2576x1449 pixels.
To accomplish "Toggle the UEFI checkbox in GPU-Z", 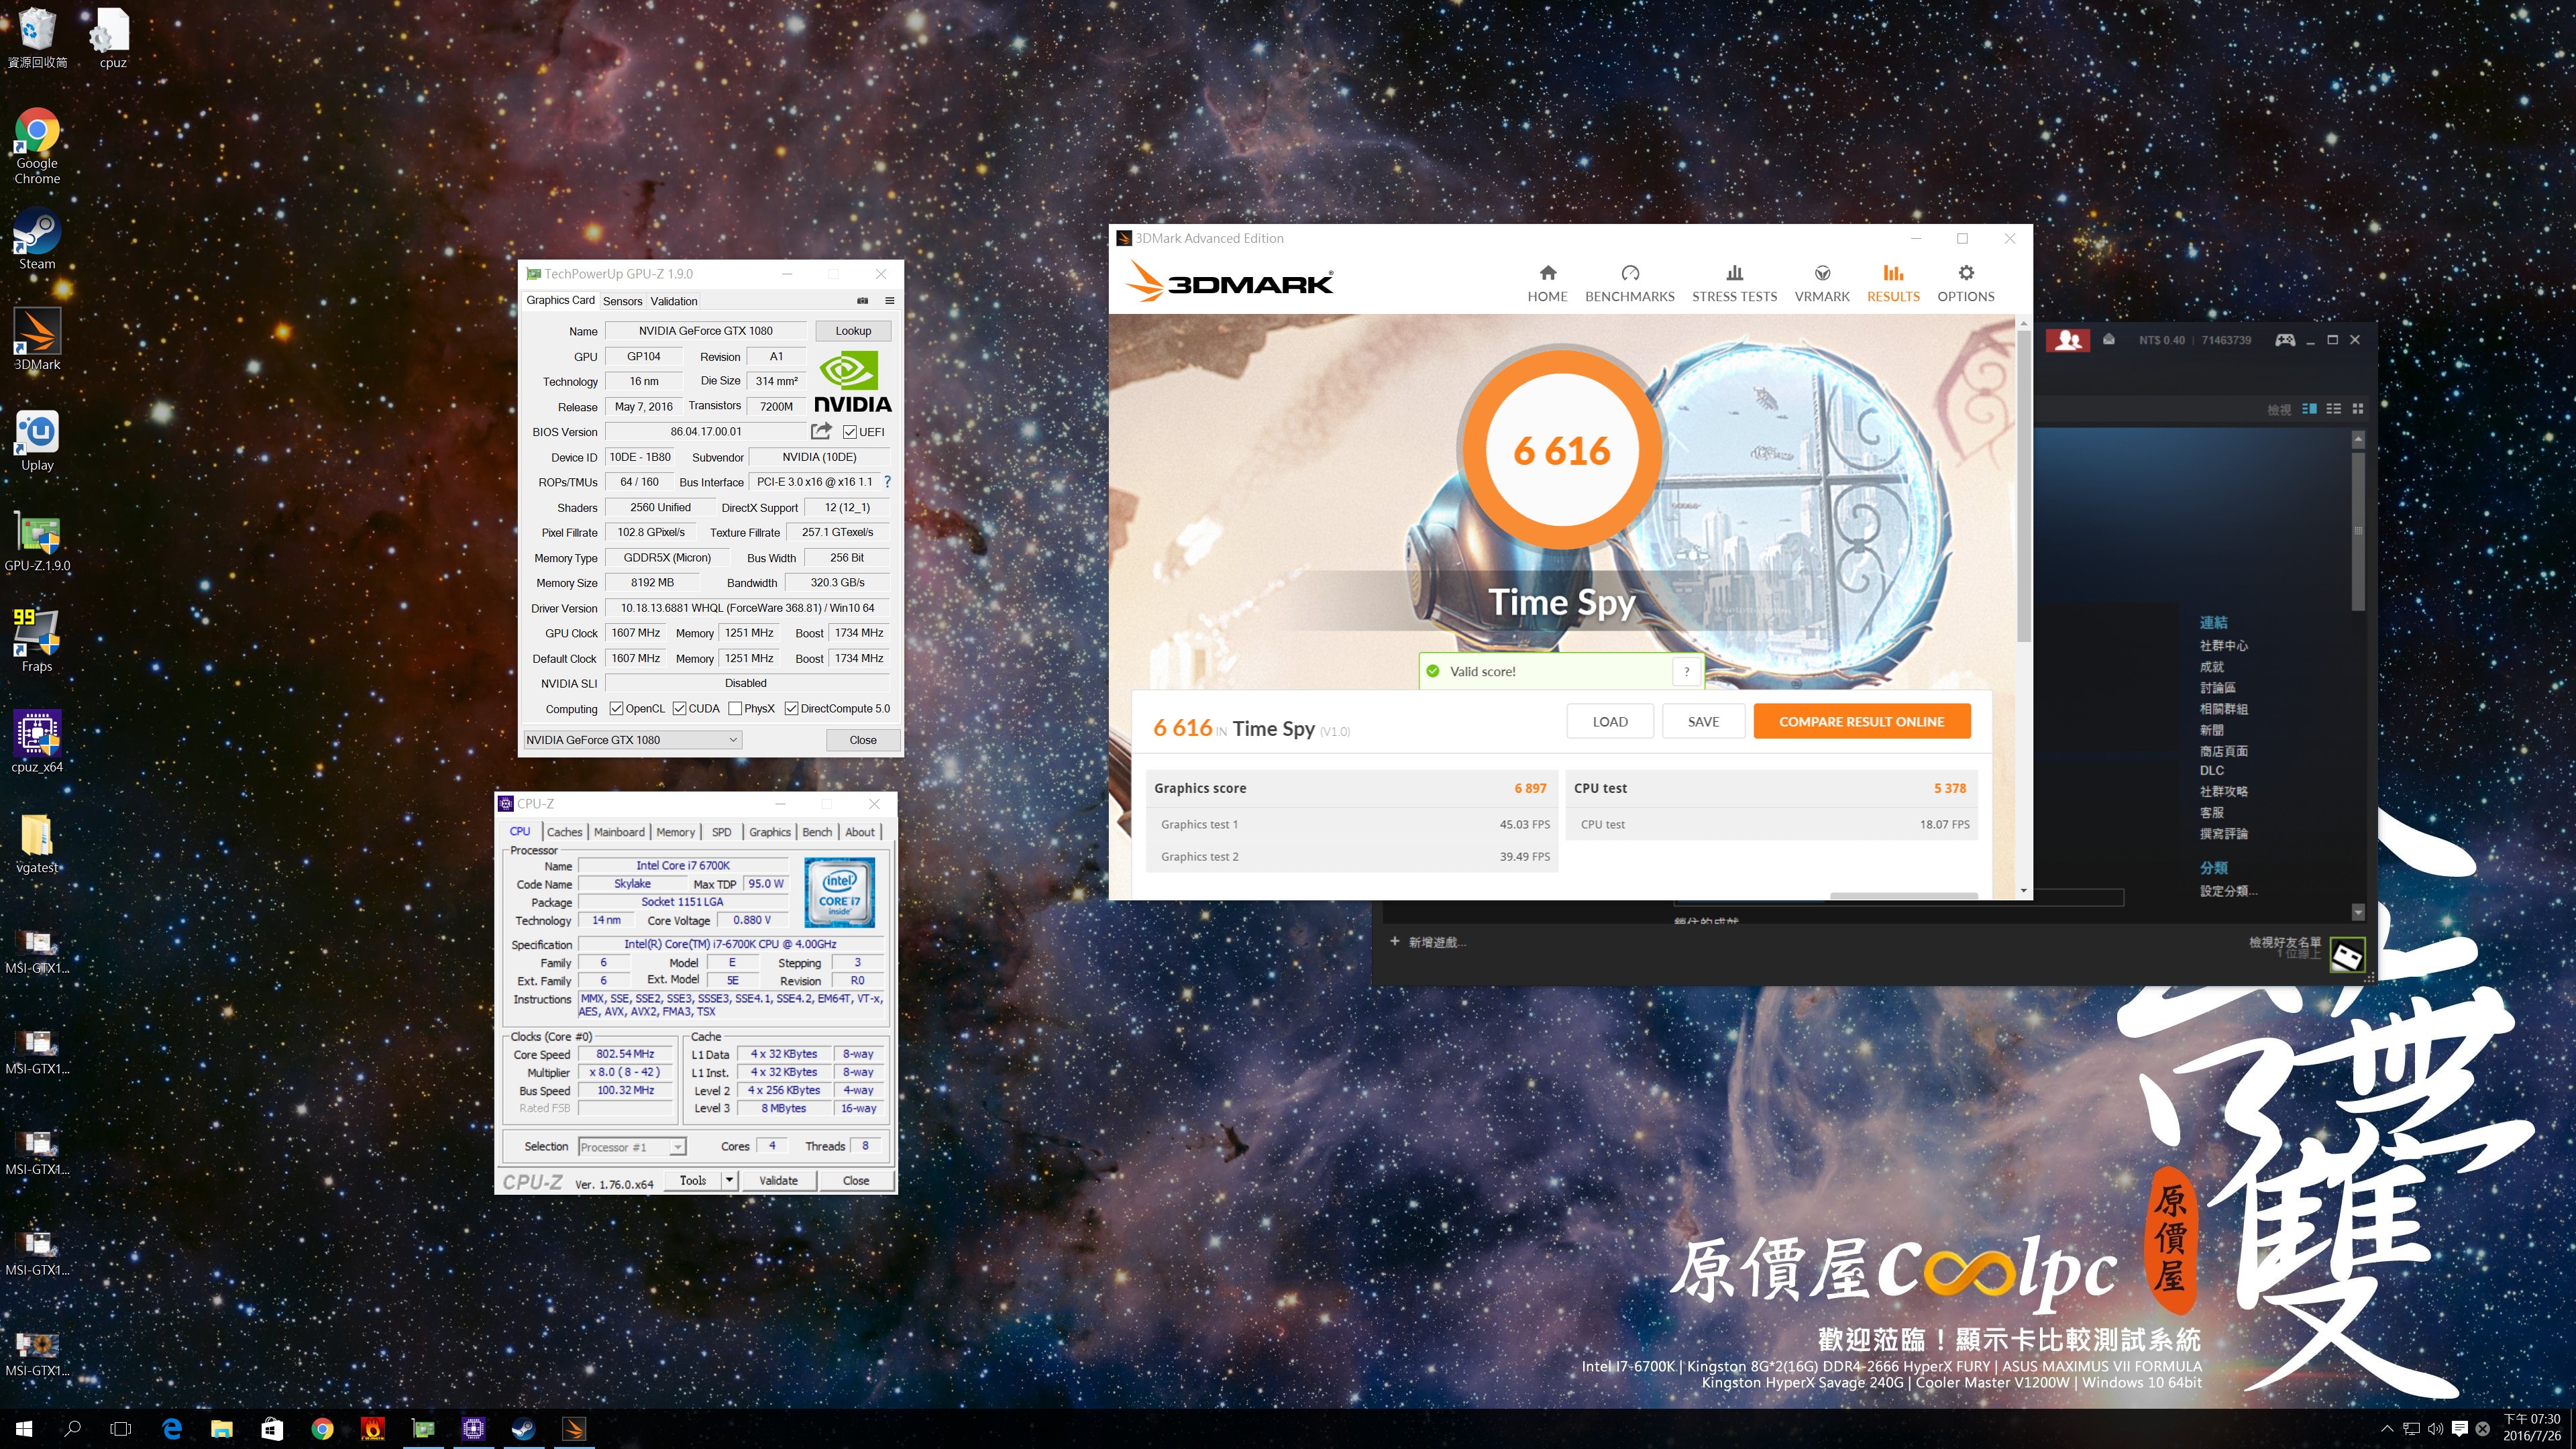I will pyautogui.click(x=850, y=432).
